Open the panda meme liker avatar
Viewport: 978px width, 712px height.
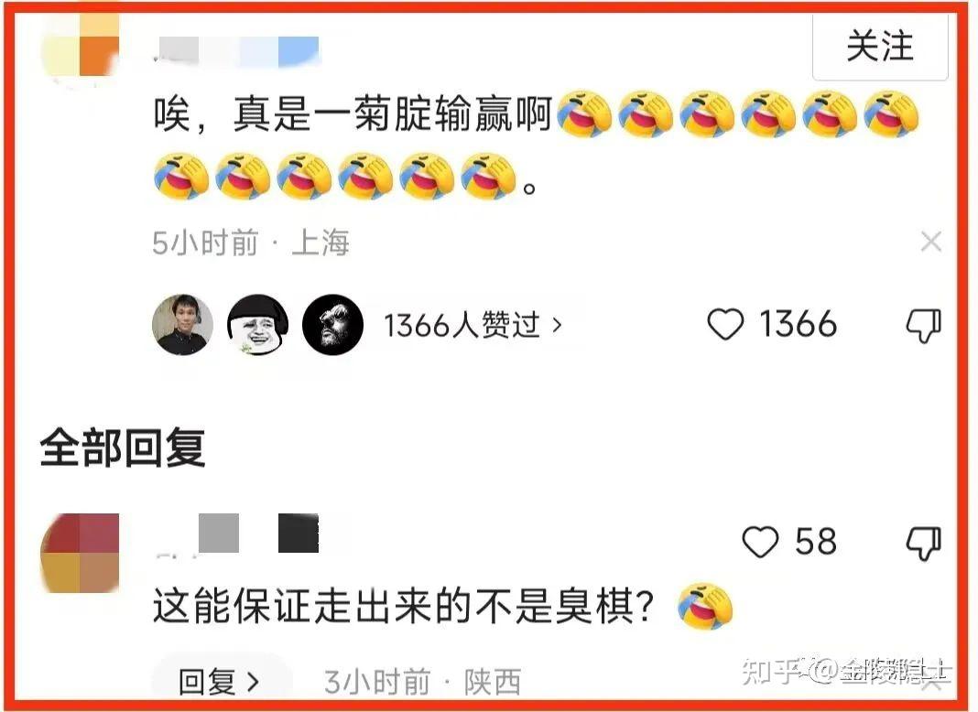pyautogui.click(x=257, y=324)
